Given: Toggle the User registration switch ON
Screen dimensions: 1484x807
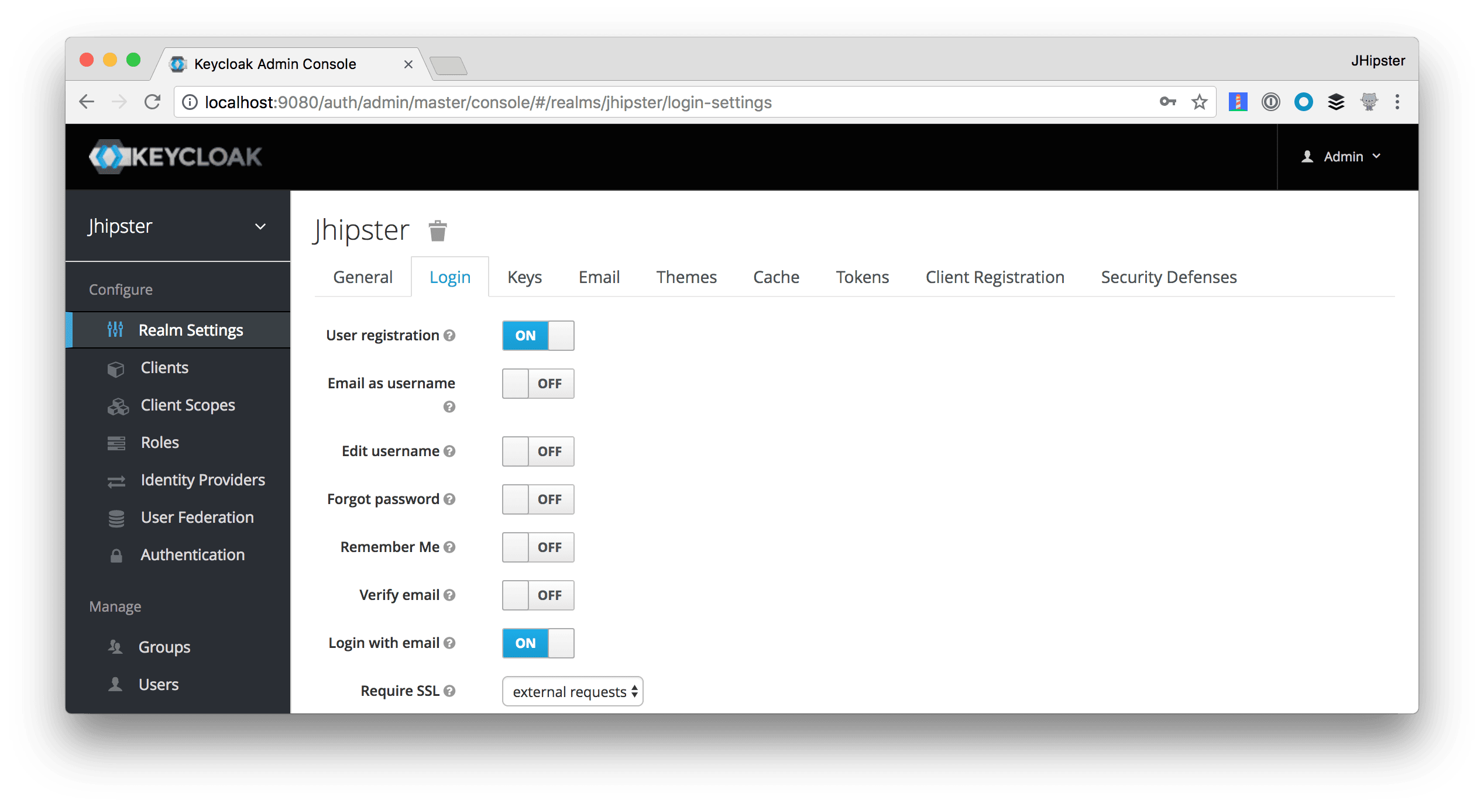Looking at the screenshot, I should pos(537,335).
